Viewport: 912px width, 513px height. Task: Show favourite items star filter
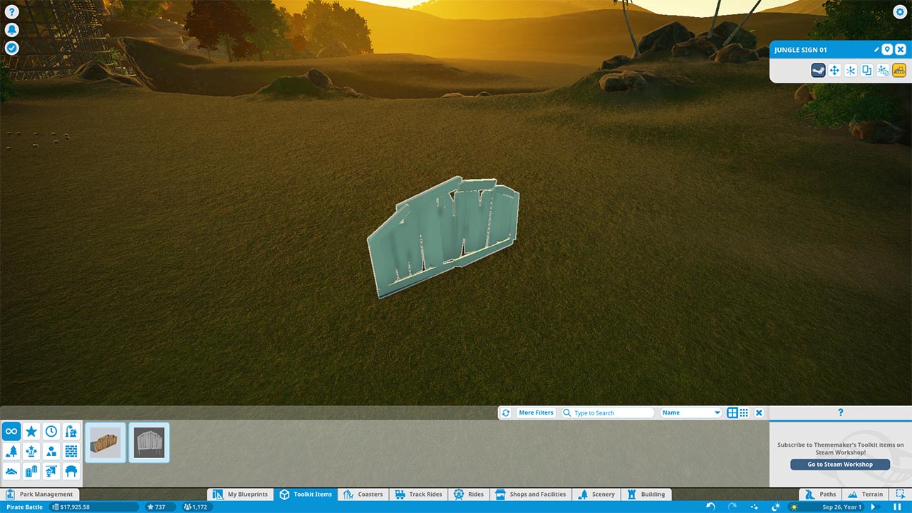(31, 431)
